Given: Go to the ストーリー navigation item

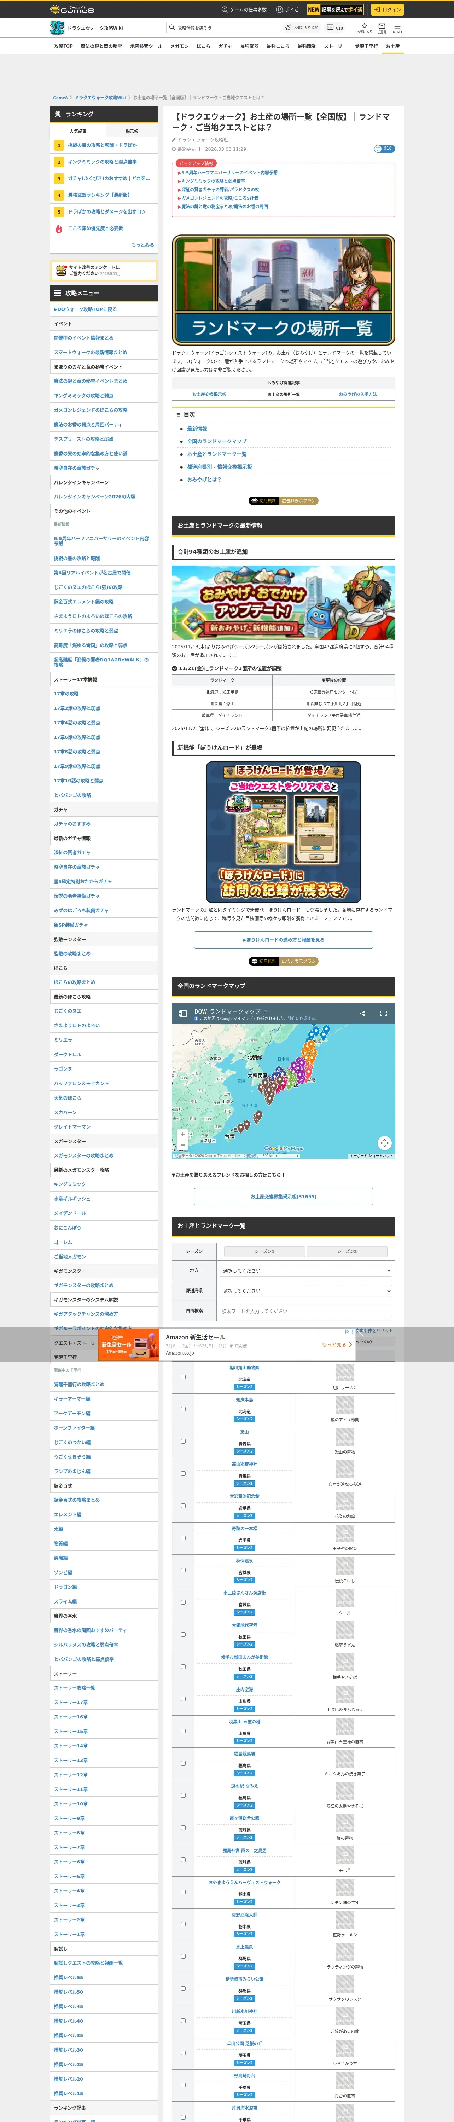Looking at the screenshot, I should [x=335, y=46].
